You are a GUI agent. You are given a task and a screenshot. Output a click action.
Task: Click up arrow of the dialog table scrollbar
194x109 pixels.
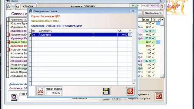click(134, 31)
